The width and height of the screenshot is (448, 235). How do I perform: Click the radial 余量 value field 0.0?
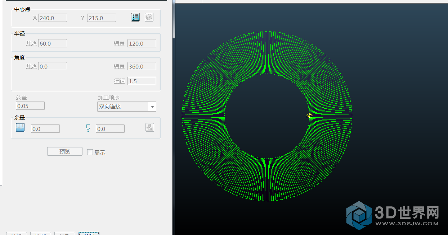[x=45, y=129]
